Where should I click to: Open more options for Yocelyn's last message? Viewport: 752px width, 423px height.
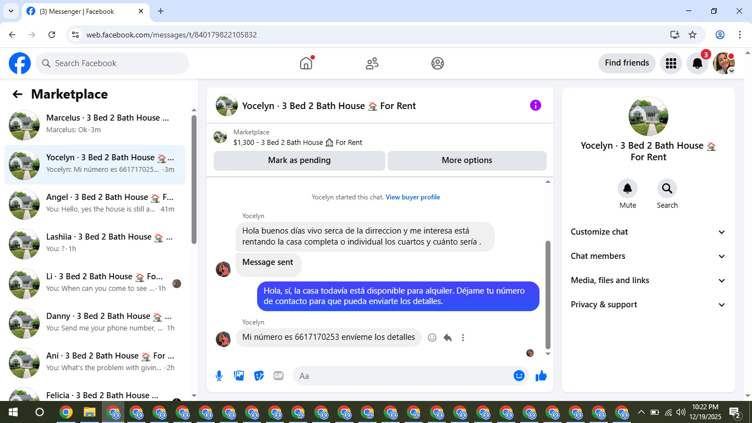pos(463,338)
